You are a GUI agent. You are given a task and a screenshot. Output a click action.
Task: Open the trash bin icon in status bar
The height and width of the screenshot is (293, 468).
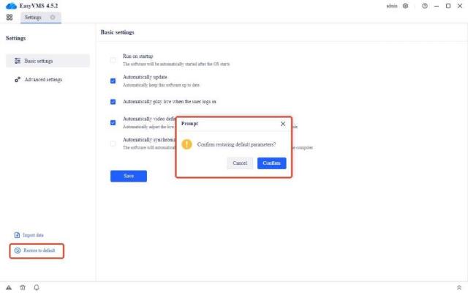23,287
